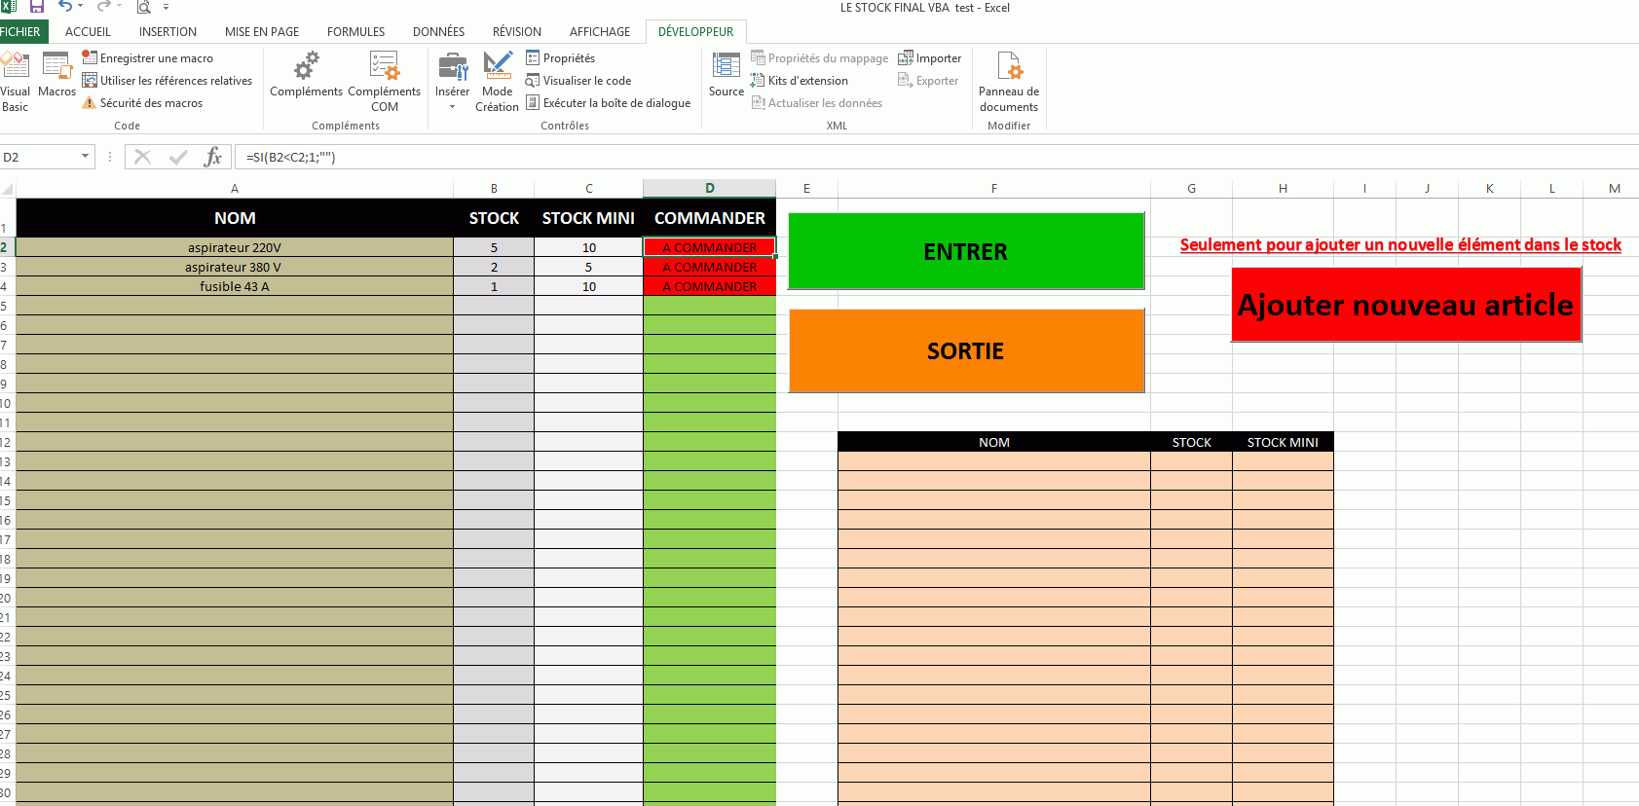Select the cell "fusible 43 A"
Image resolution: width=1639 pixels, height=806 pixels.
tap(235, 286)
